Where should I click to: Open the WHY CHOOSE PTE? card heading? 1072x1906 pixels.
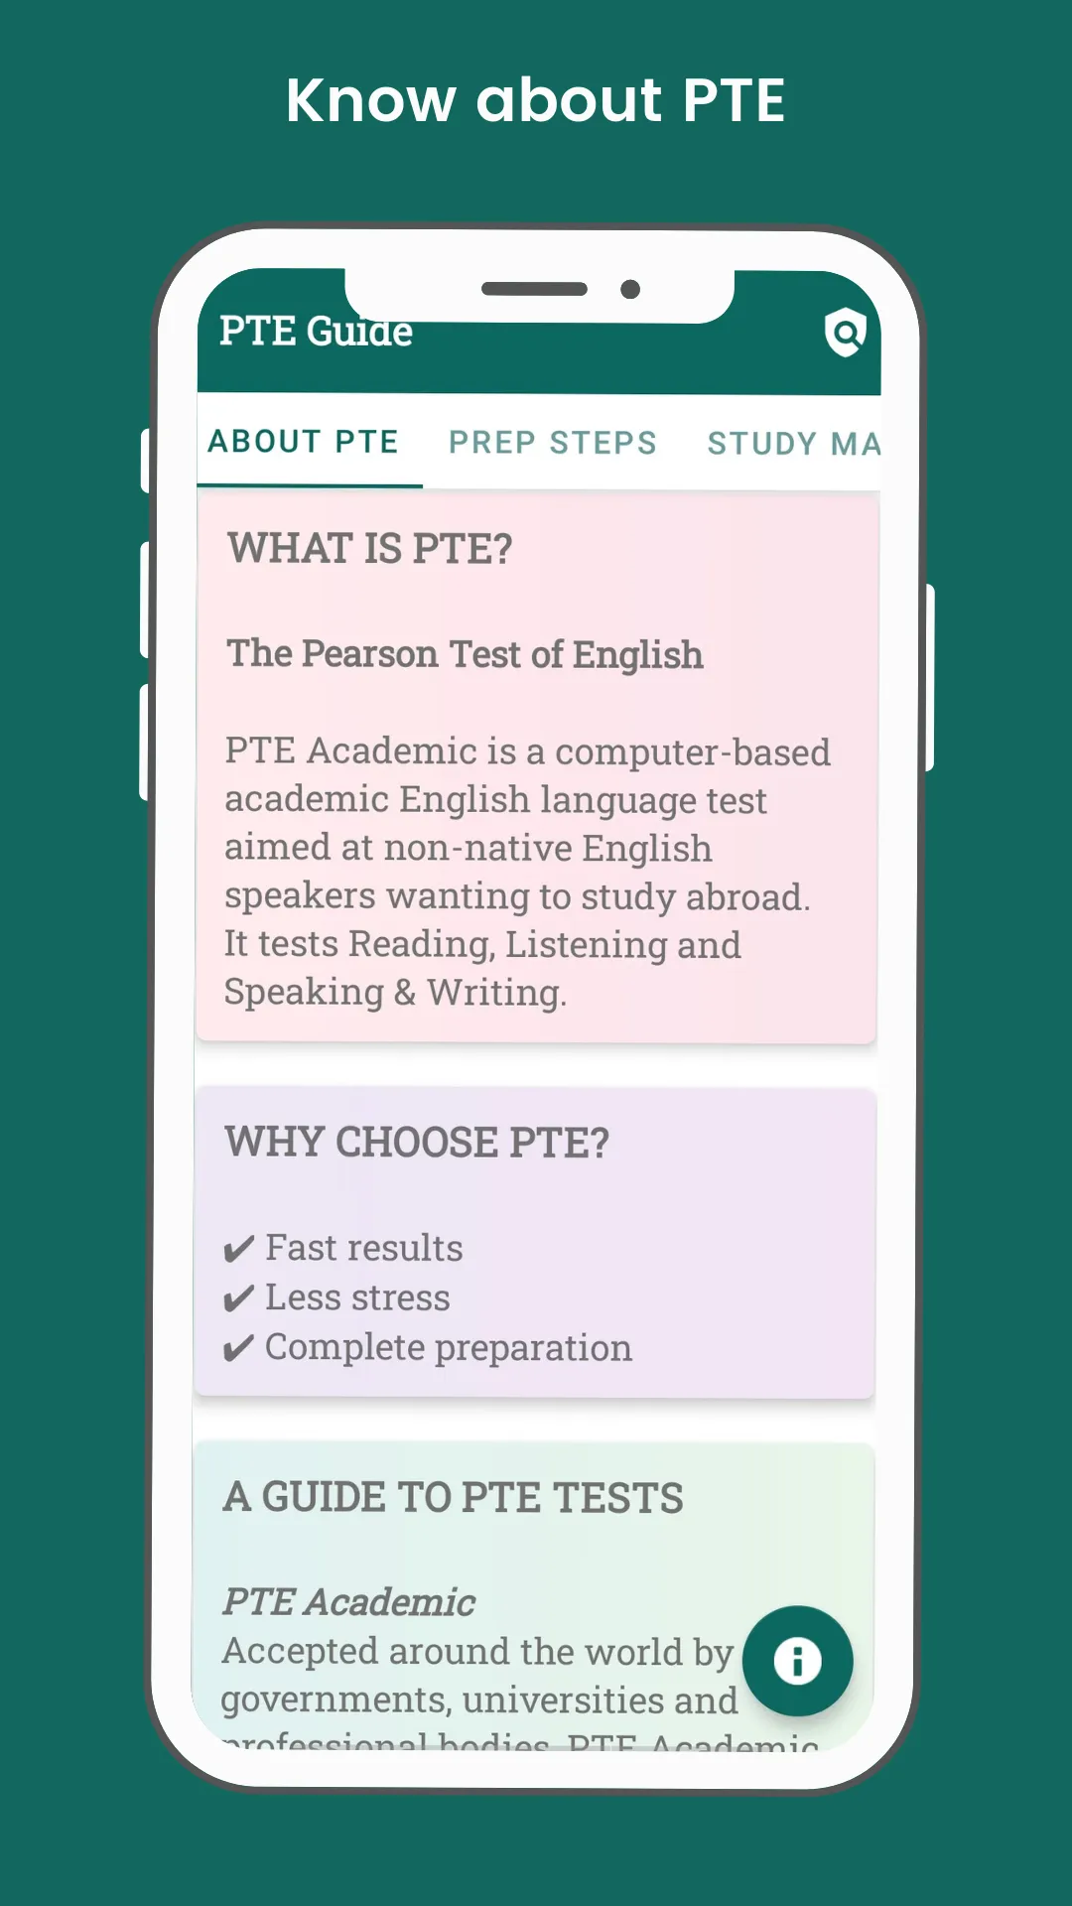(417, 1143)
